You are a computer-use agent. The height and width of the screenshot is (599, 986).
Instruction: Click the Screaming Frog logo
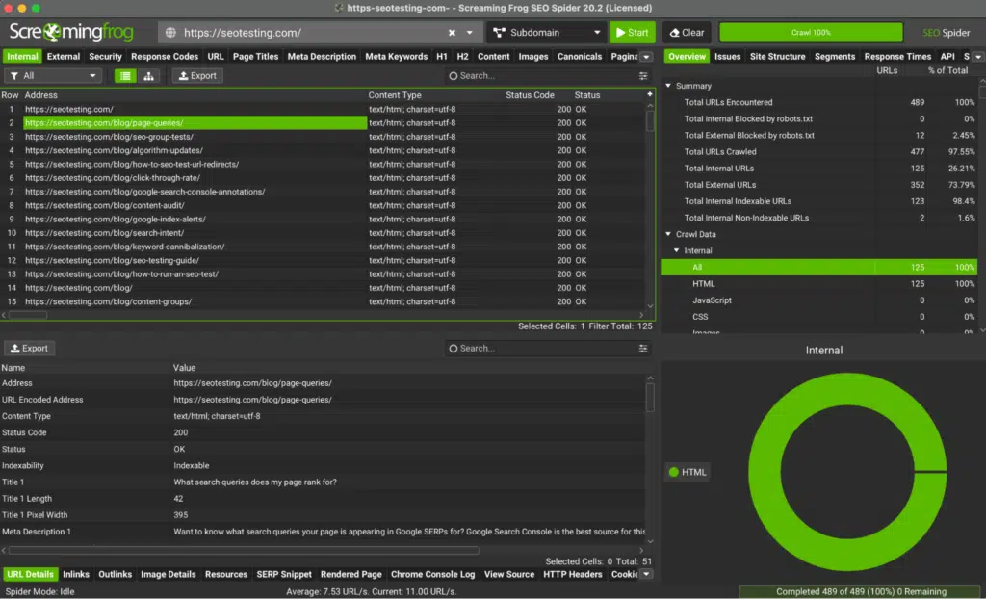point(71,32)
